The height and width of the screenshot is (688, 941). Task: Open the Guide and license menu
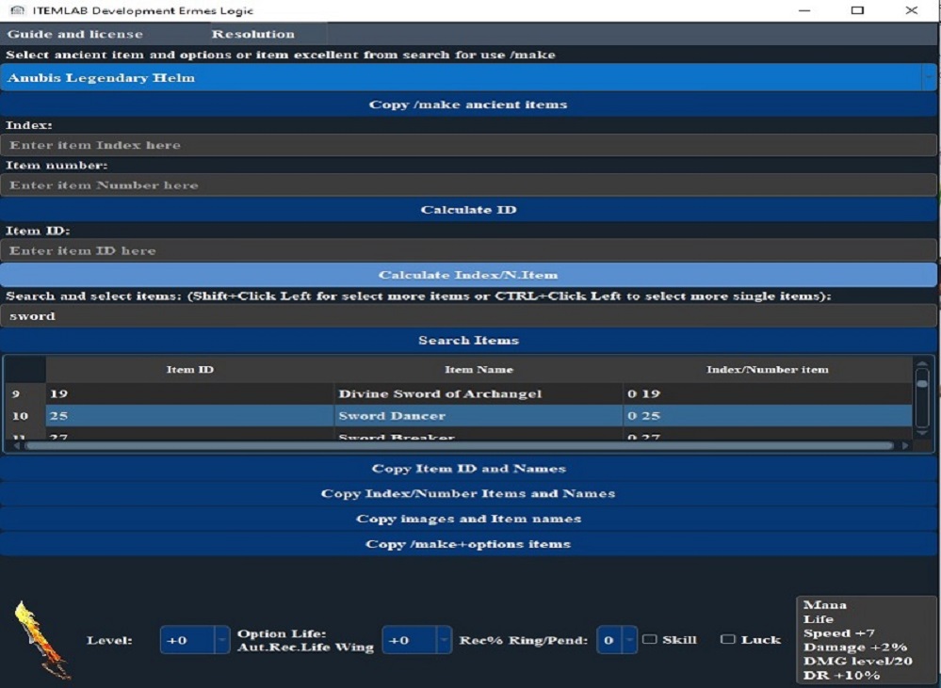pos(75,34)
